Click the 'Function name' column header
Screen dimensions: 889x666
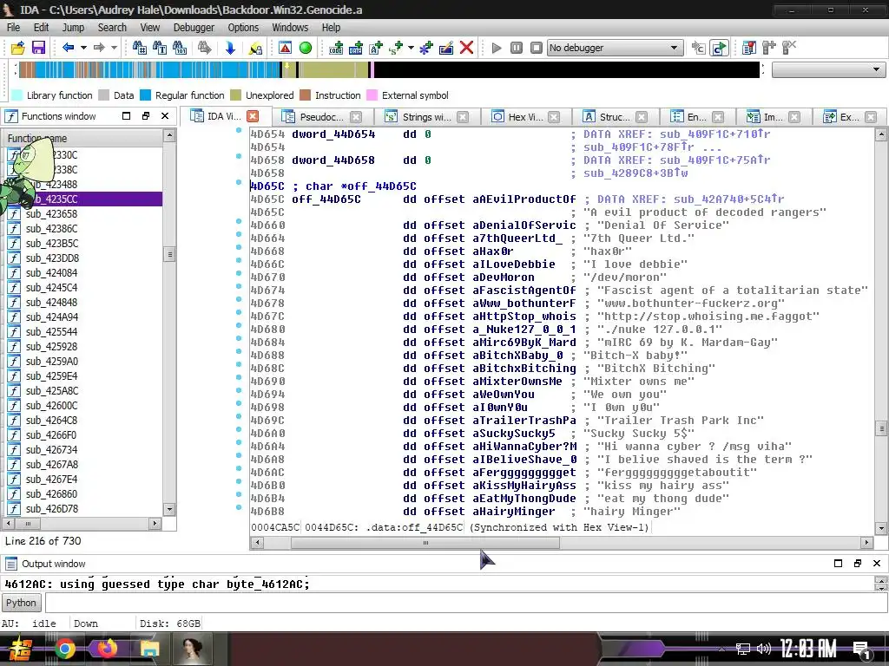pos(83,138)
